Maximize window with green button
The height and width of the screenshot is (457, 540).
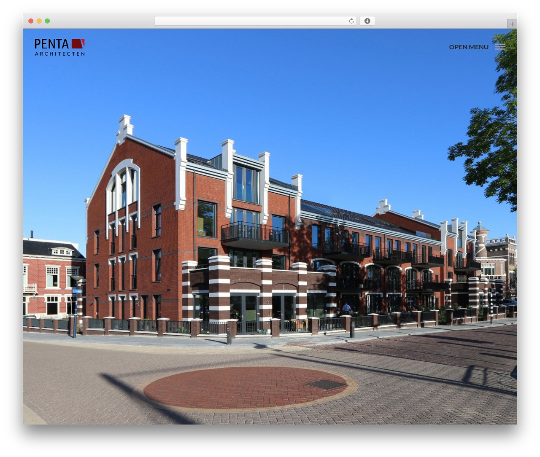click(x=47, y=21)
